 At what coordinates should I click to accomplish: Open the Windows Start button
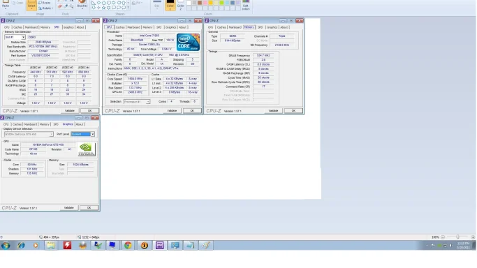[x=6, y=245]
